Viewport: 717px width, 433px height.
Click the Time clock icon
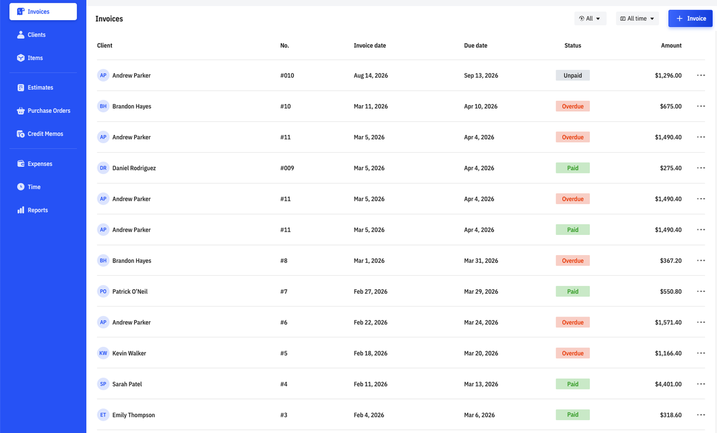point(21,187)
